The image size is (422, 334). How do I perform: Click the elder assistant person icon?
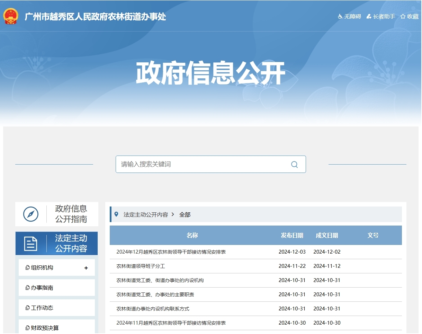[369, 16]
